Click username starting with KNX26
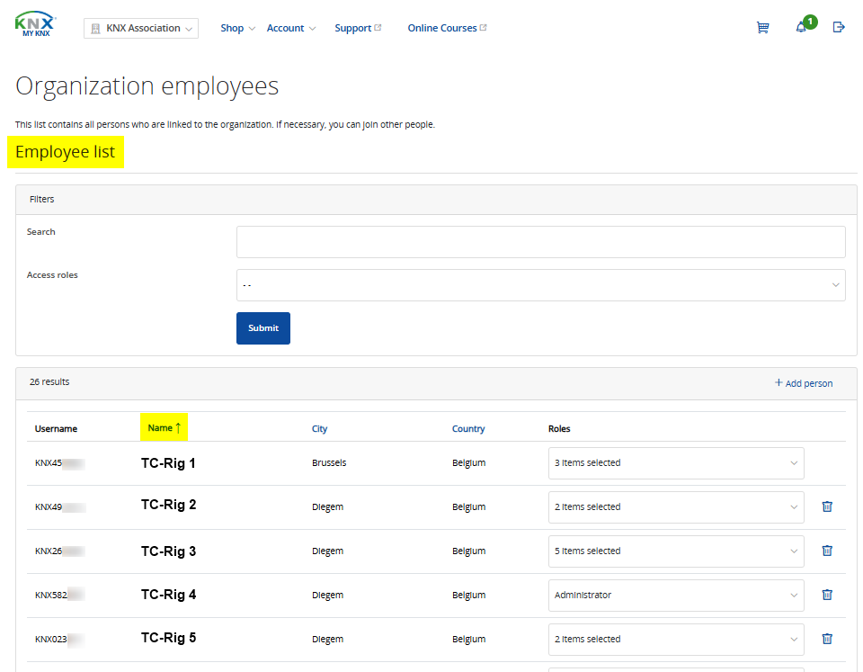863x672 pixels. (x=59, y=551)
